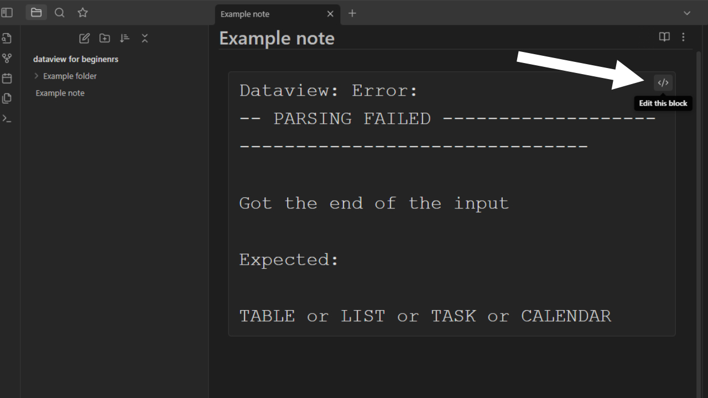
Task: Select the Example note tab
Action: coord(245,14)
